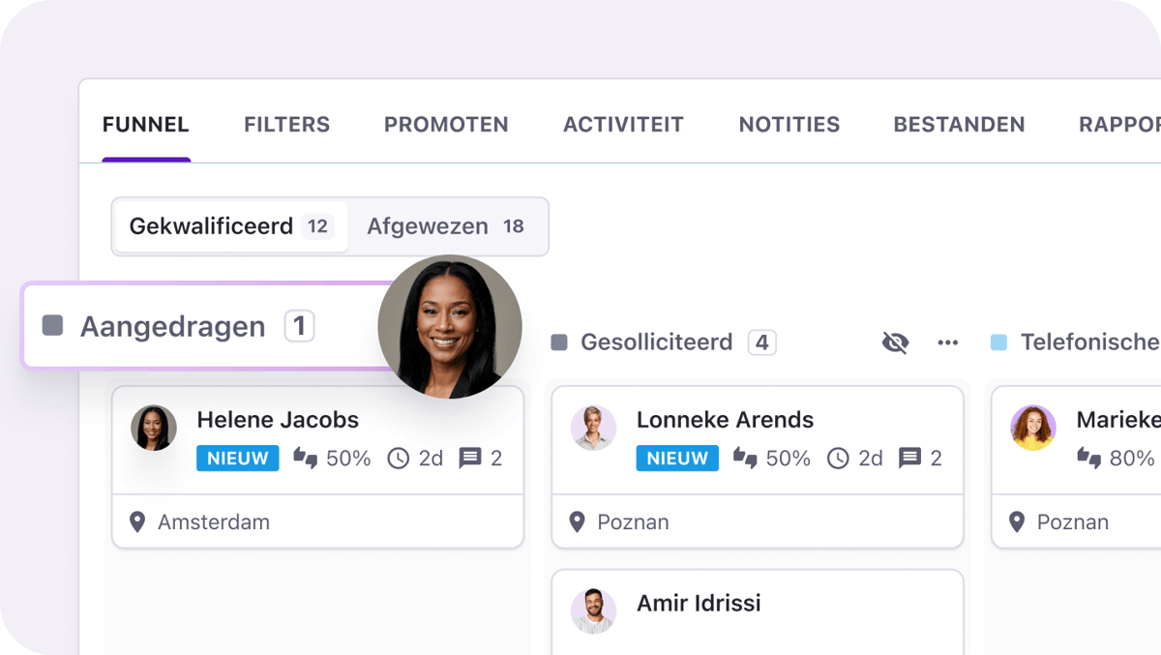Toggle the Afgewezen filter pill
1161x655 pixels.
pos(446,226)
